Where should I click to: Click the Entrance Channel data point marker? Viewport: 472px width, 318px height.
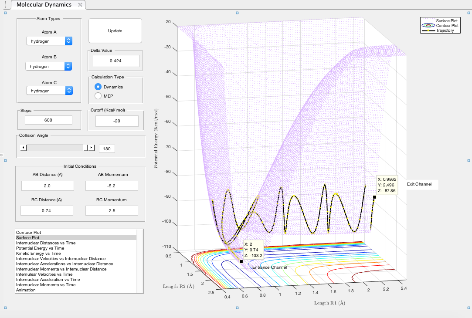coord(241,261)
